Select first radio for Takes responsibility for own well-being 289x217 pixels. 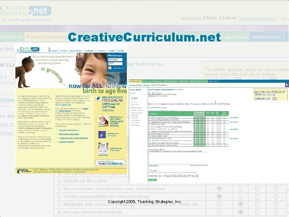tap(219, 197)
